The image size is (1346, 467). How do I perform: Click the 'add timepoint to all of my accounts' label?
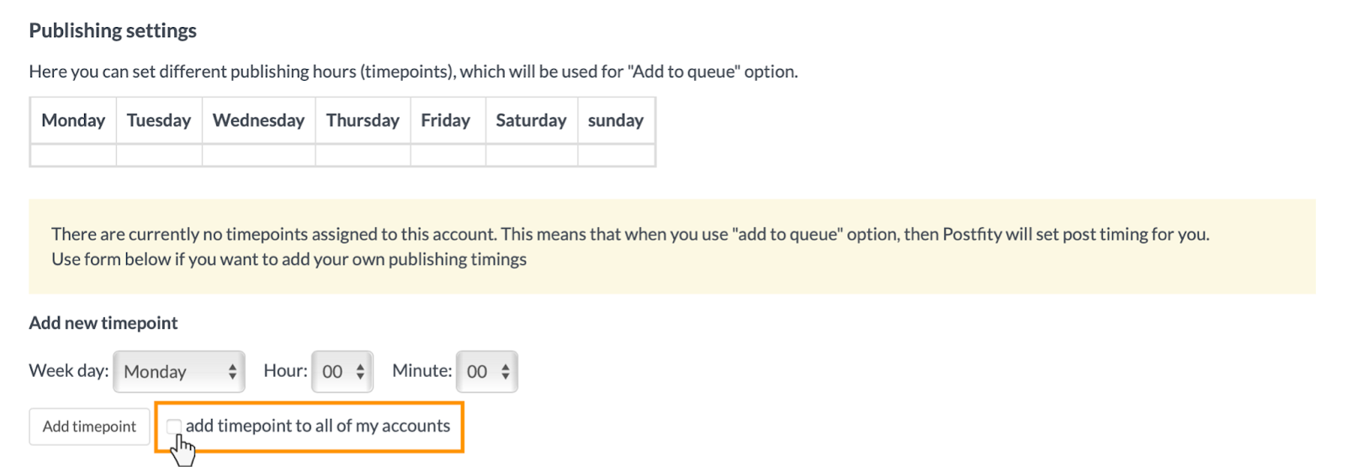point(318,427)
